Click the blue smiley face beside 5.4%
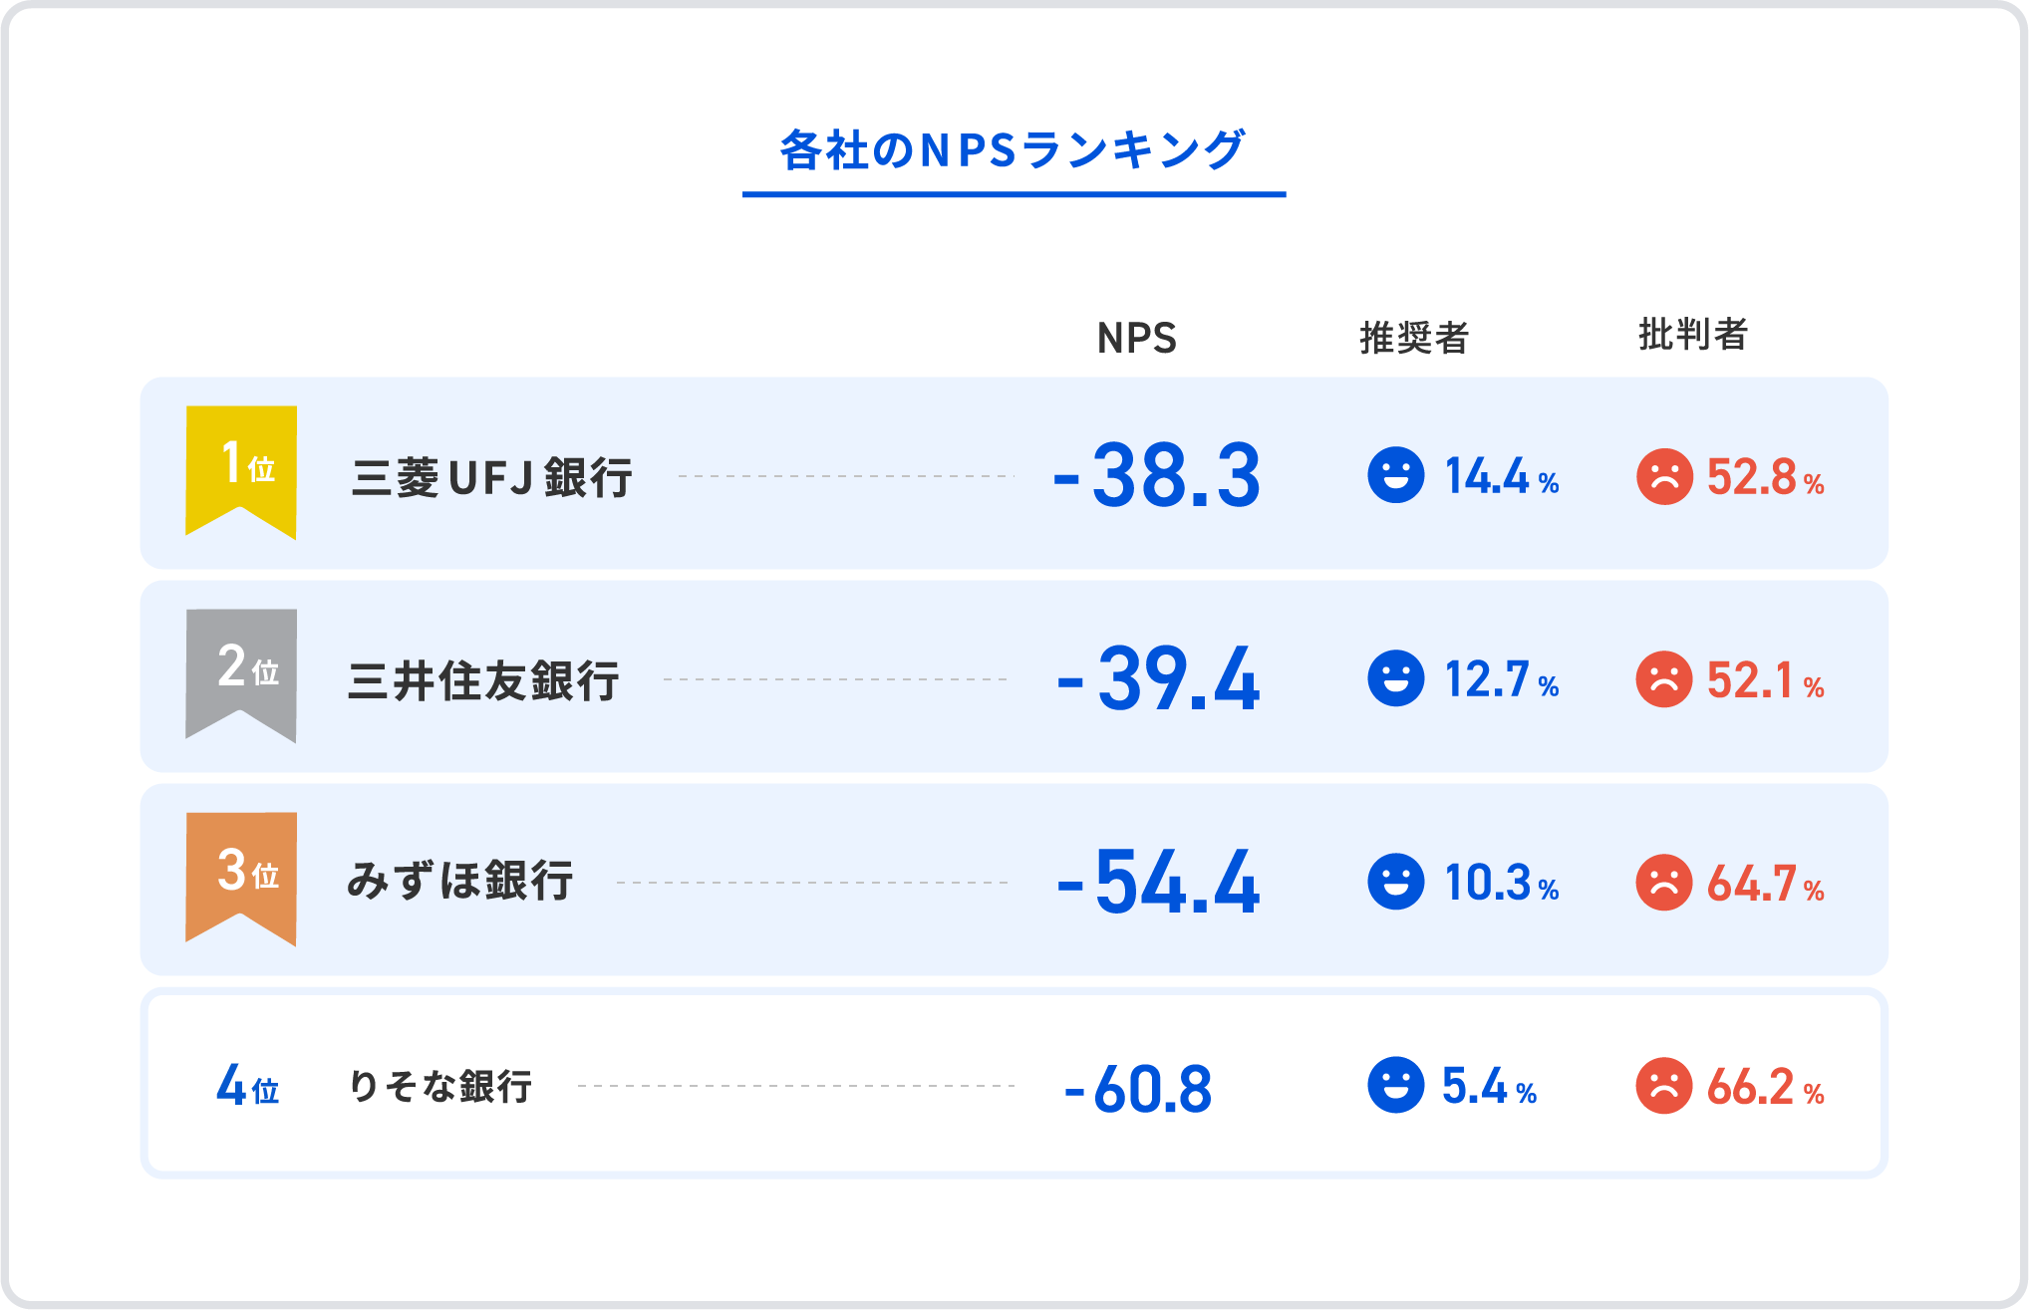The width and height of the screenshot is (2029, 1310). 1395,1085
